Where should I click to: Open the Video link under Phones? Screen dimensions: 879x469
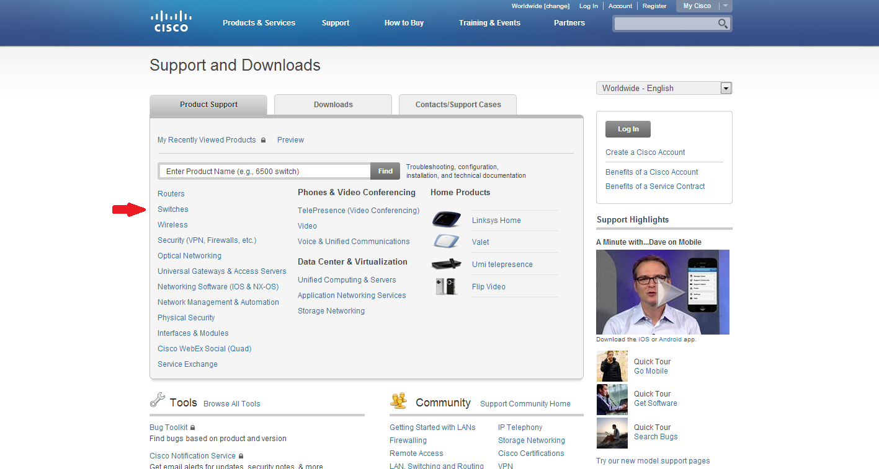[x=307, y=226]
